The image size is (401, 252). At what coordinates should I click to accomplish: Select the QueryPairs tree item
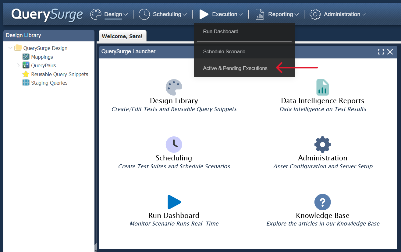click(44, 65)
